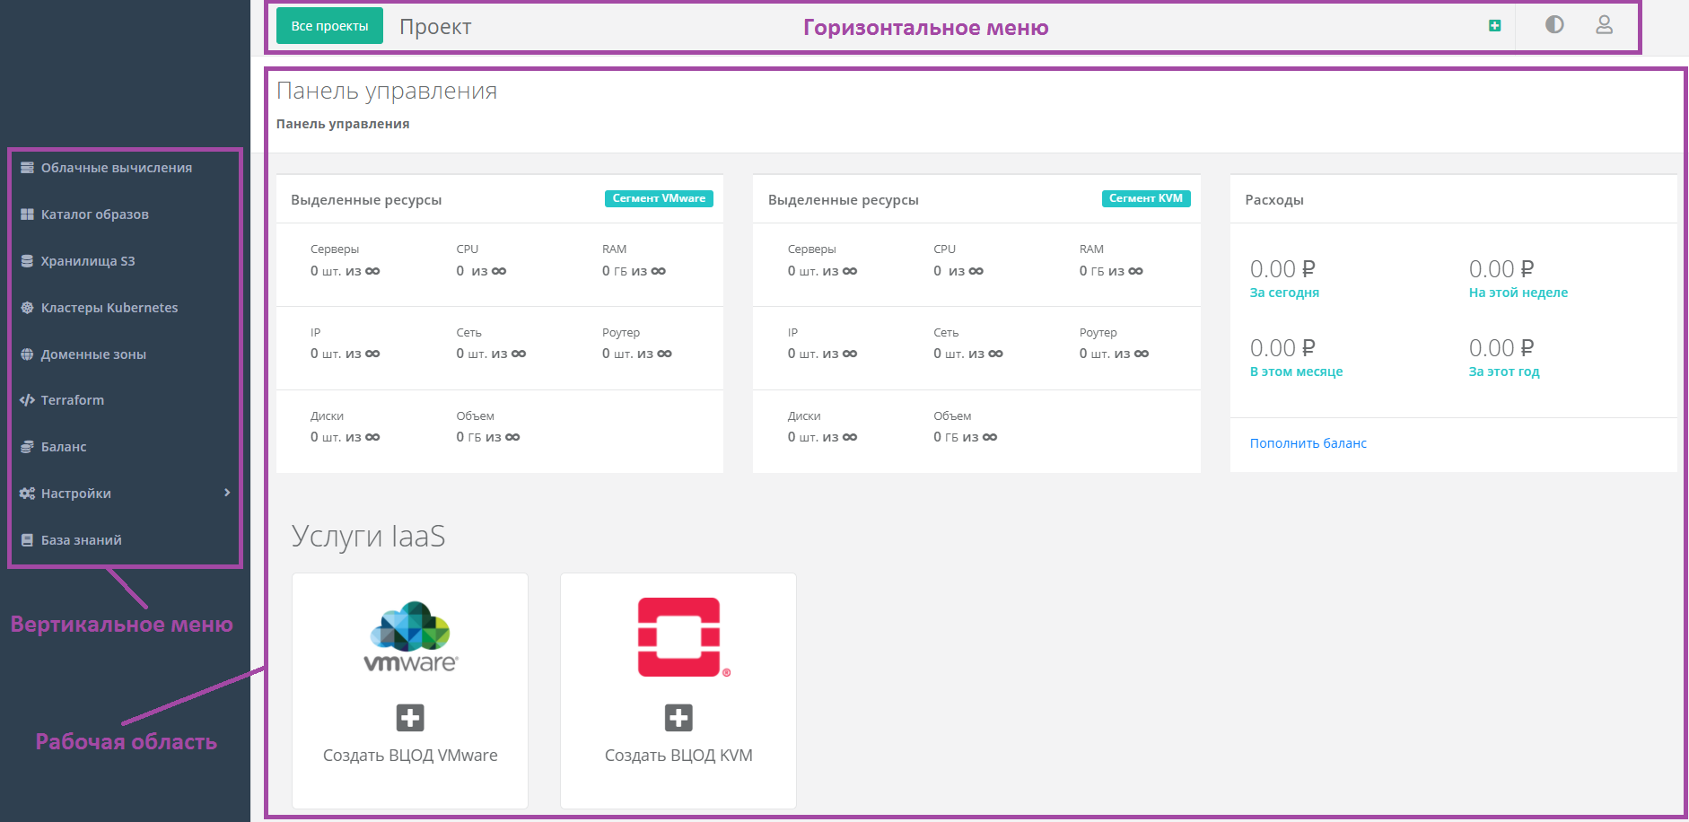Click the Создать ВЦОД KVM label
The width and height of the screenshot is (1689, 822).
[678, 756]
